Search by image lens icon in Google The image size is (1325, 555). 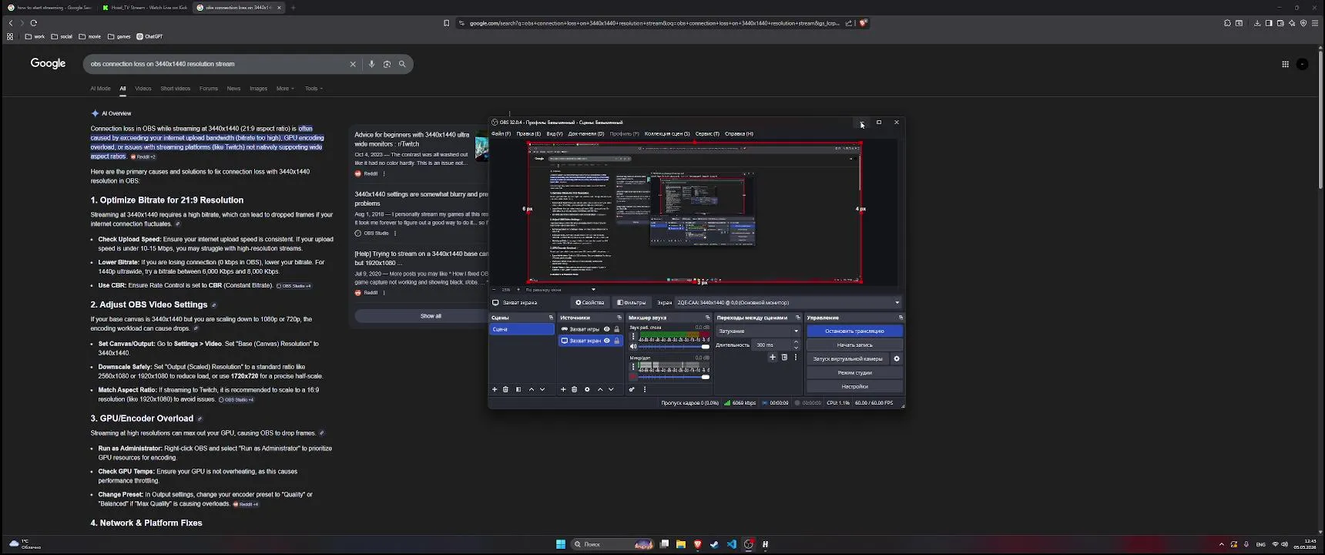(x=387, y=64)
